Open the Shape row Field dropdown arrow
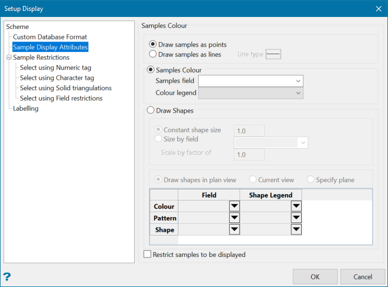 click(234, 230)
